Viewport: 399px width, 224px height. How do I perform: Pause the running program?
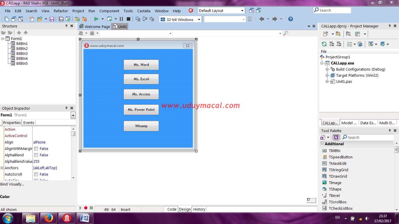tap(121, 19)
